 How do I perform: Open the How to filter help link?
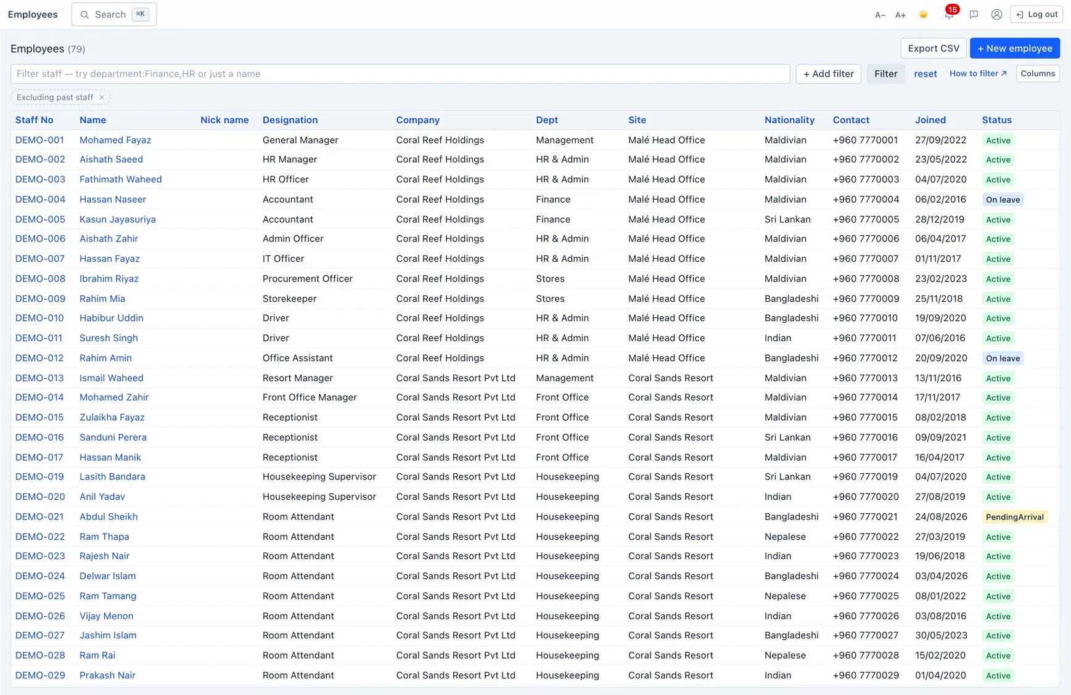[x=978, y=73]
